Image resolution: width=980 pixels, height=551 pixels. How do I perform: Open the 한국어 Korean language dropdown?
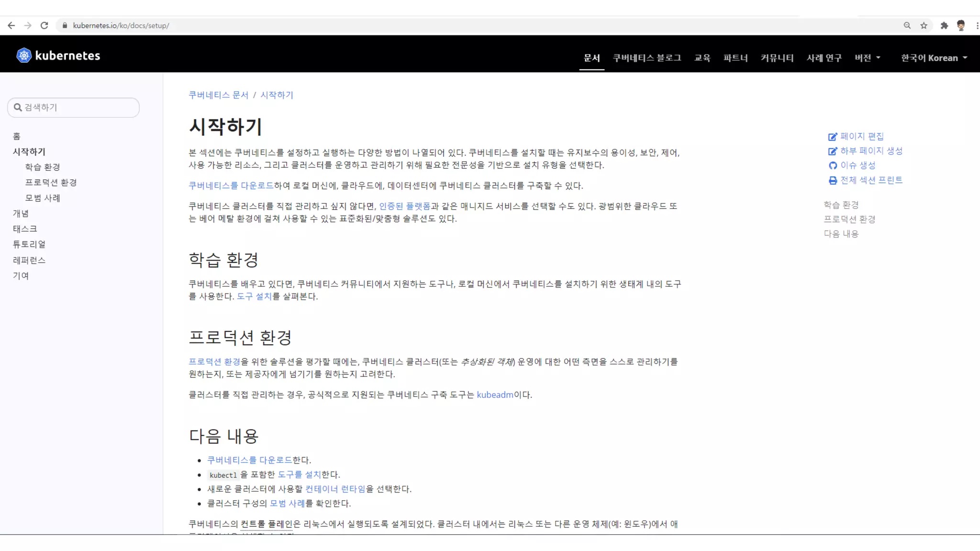pyautogui.click(x=934, y=58)
